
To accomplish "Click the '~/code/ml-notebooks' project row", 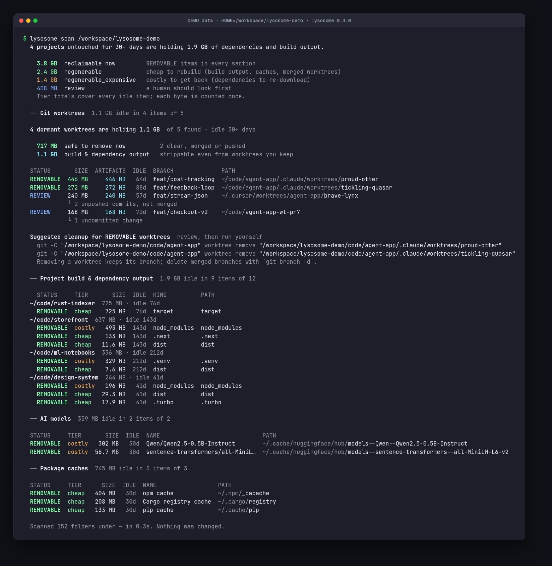I will point(97,353).
